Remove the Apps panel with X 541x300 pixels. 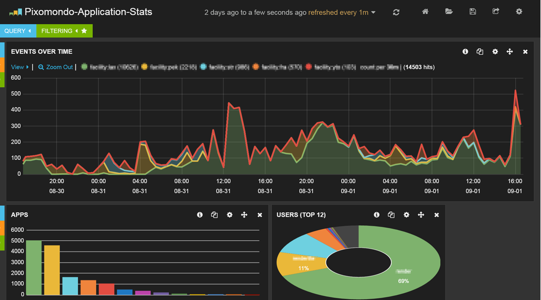click(x=260, y=215)
